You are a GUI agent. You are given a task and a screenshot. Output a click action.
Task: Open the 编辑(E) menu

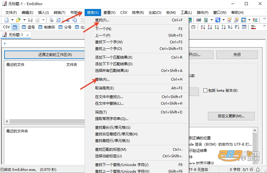pyautogui.click(x=27, y=12)
